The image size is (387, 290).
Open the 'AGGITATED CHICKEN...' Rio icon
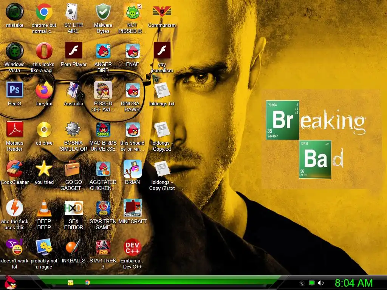point(103,169)
